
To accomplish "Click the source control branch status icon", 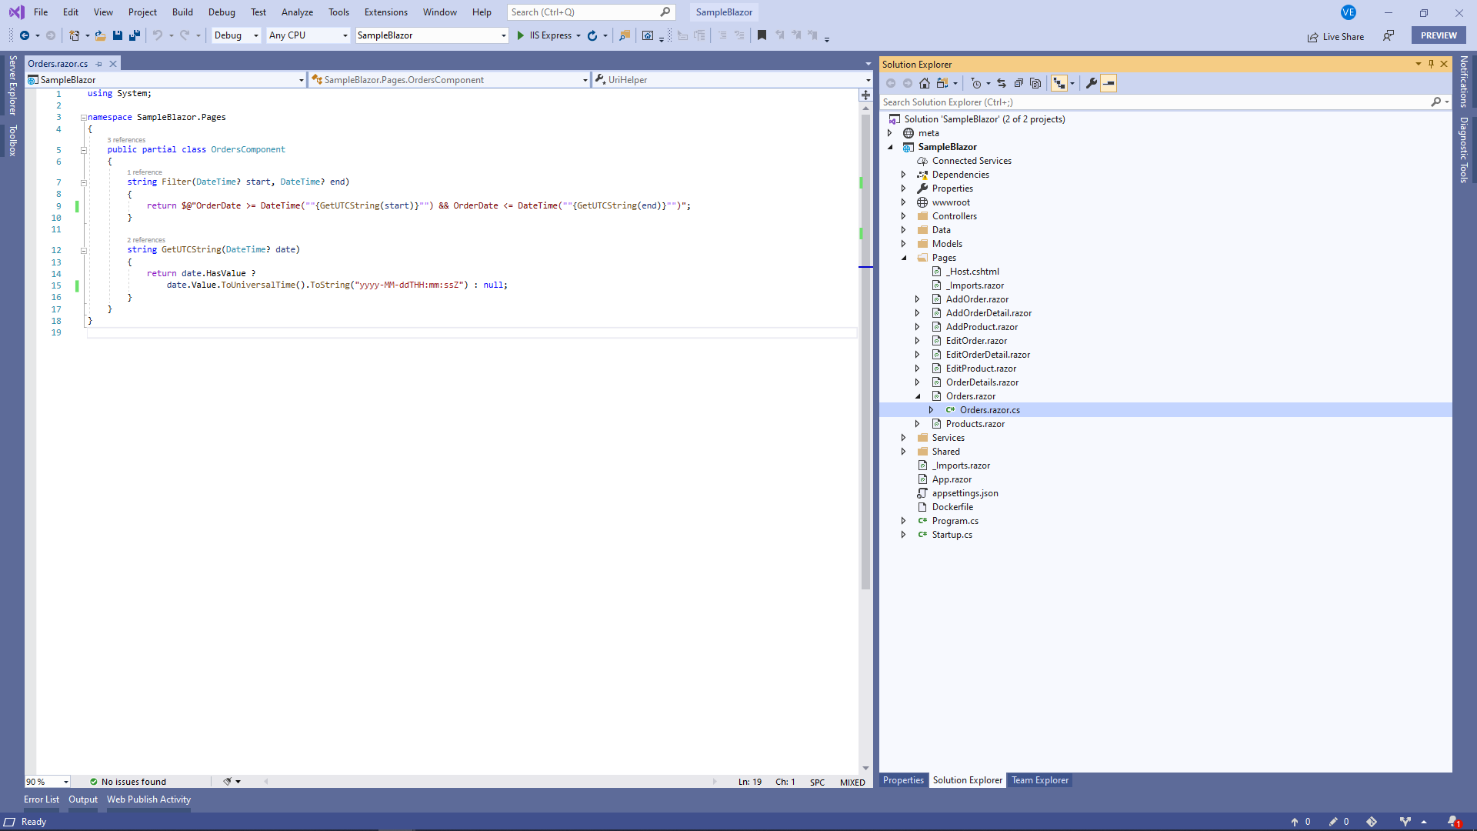I will 1405,822.
